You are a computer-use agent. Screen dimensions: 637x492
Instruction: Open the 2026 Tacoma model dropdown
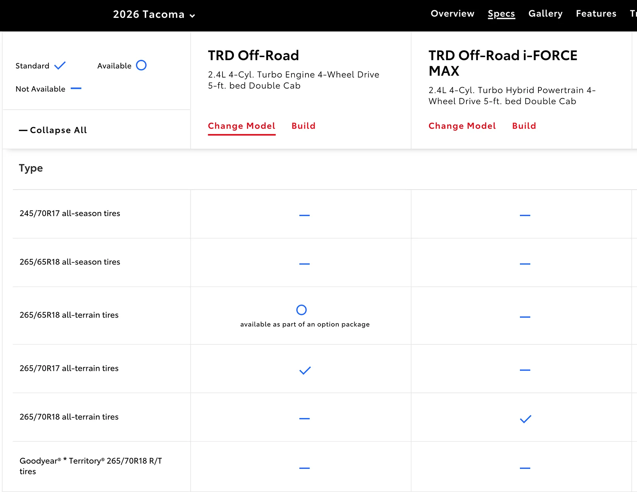tap(154, 14)
